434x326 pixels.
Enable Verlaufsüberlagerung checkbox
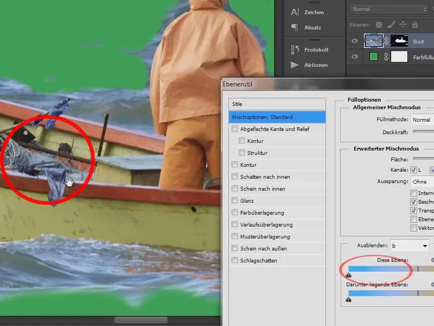tap(235, 224)
